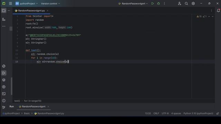Open the Version control dropdown
Image resolution: width=221 pixels, height=124 pixels.
[50, 3]
